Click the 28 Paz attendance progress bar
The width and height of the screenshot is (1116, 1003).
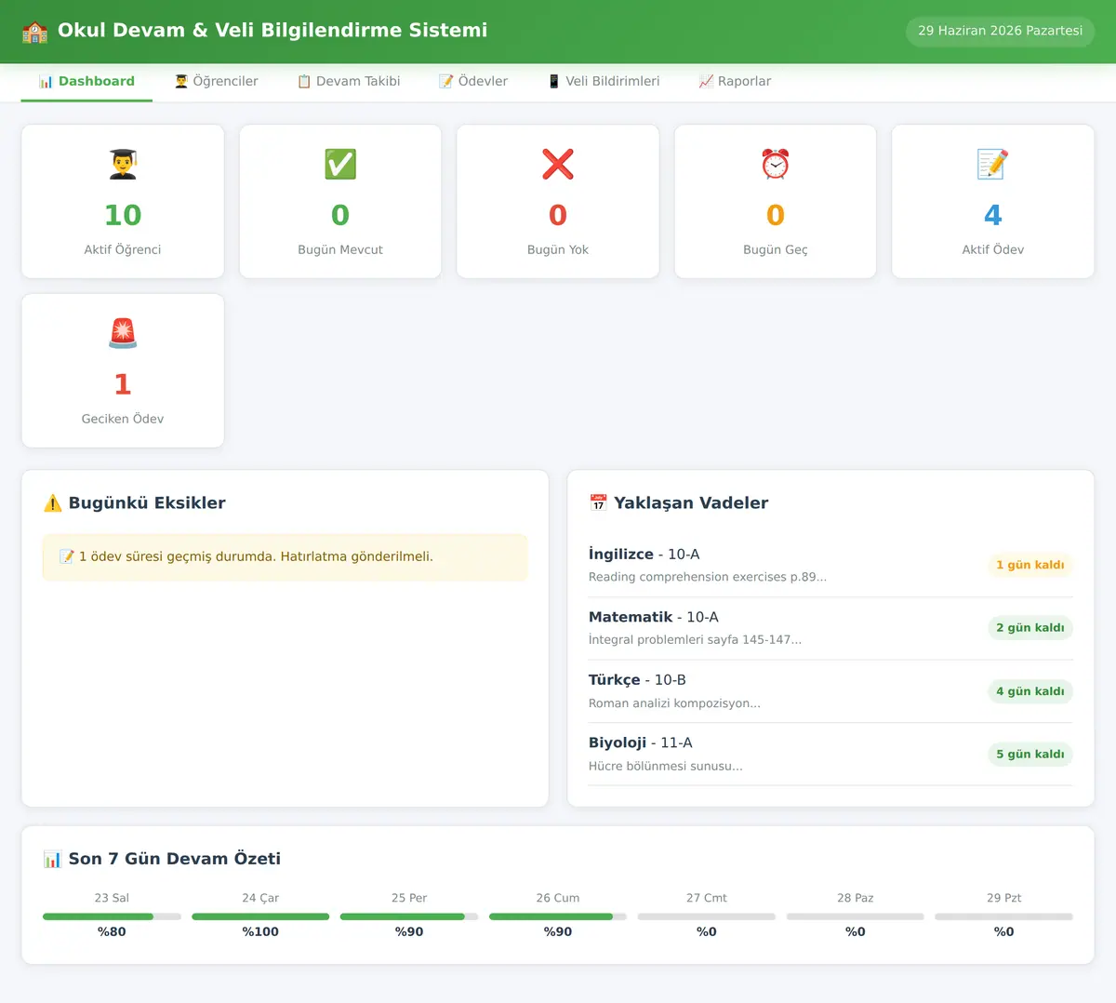[x=856, y=916]
